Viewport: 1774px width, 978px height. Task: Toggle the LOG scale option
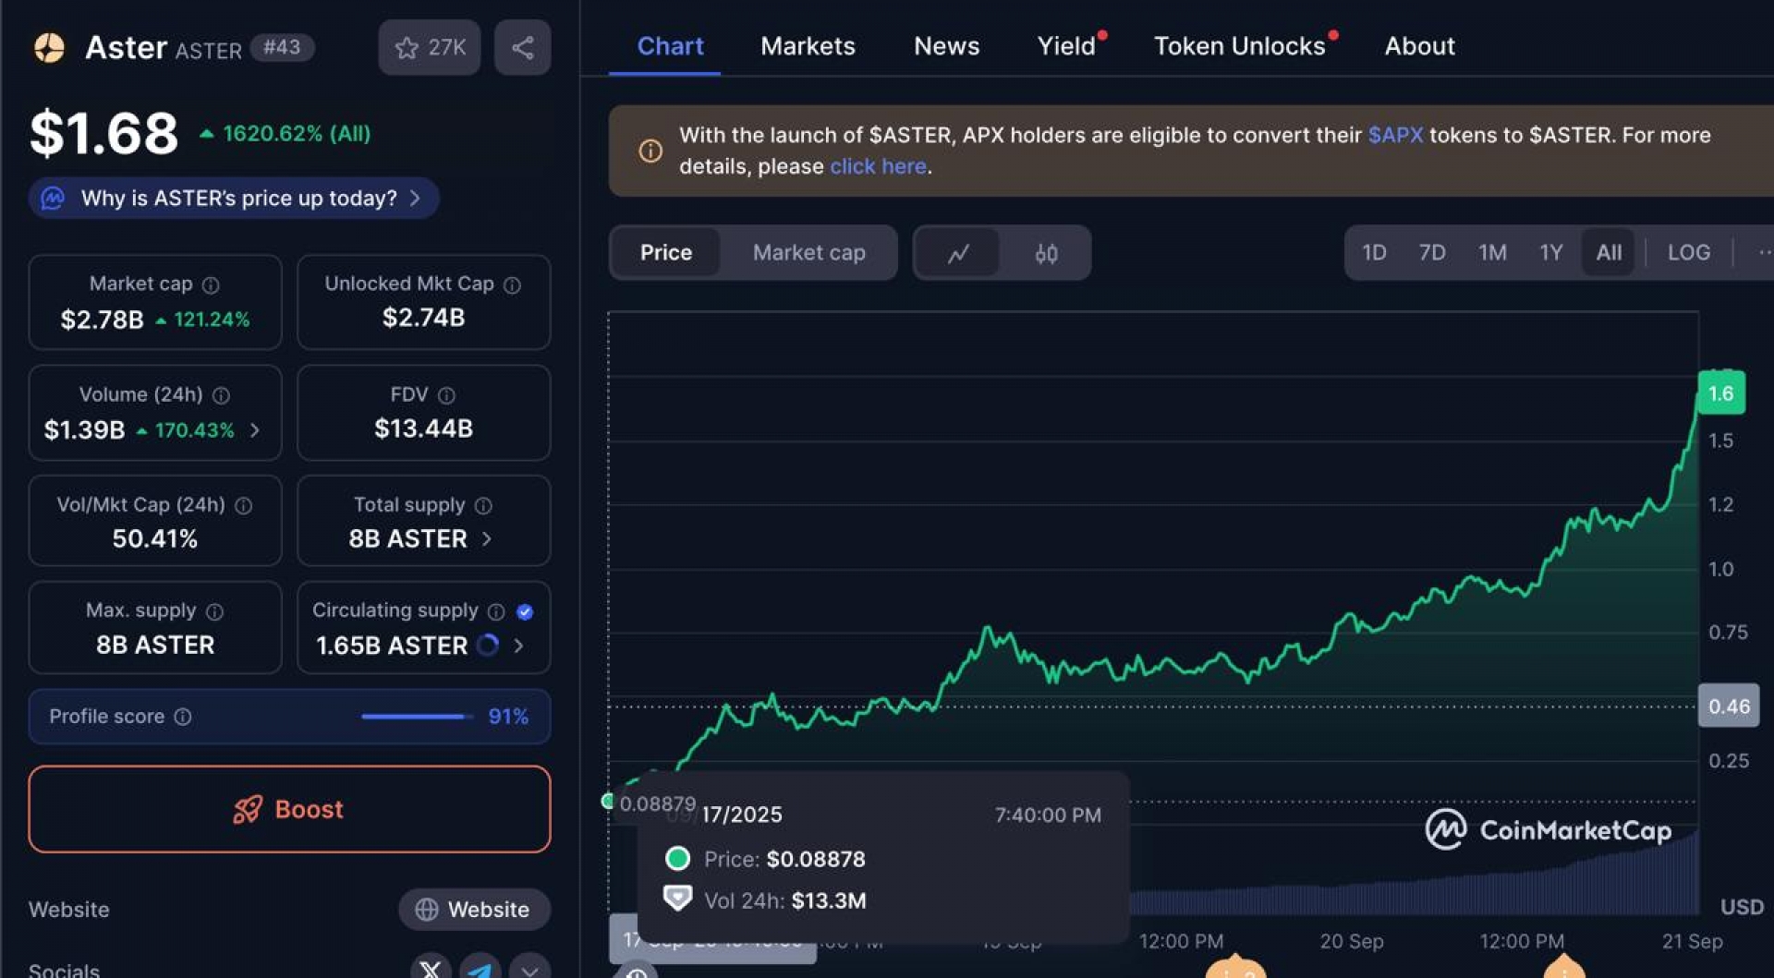point(1688,252)
